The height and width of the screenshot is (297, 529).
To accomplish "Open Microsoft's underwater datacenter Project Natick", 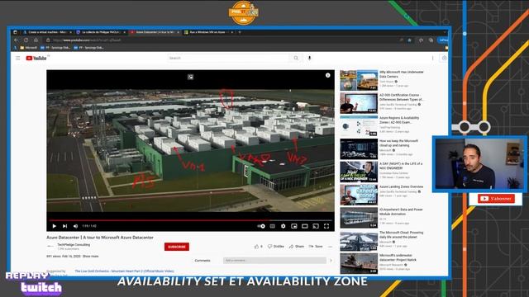I will (398, 257).
